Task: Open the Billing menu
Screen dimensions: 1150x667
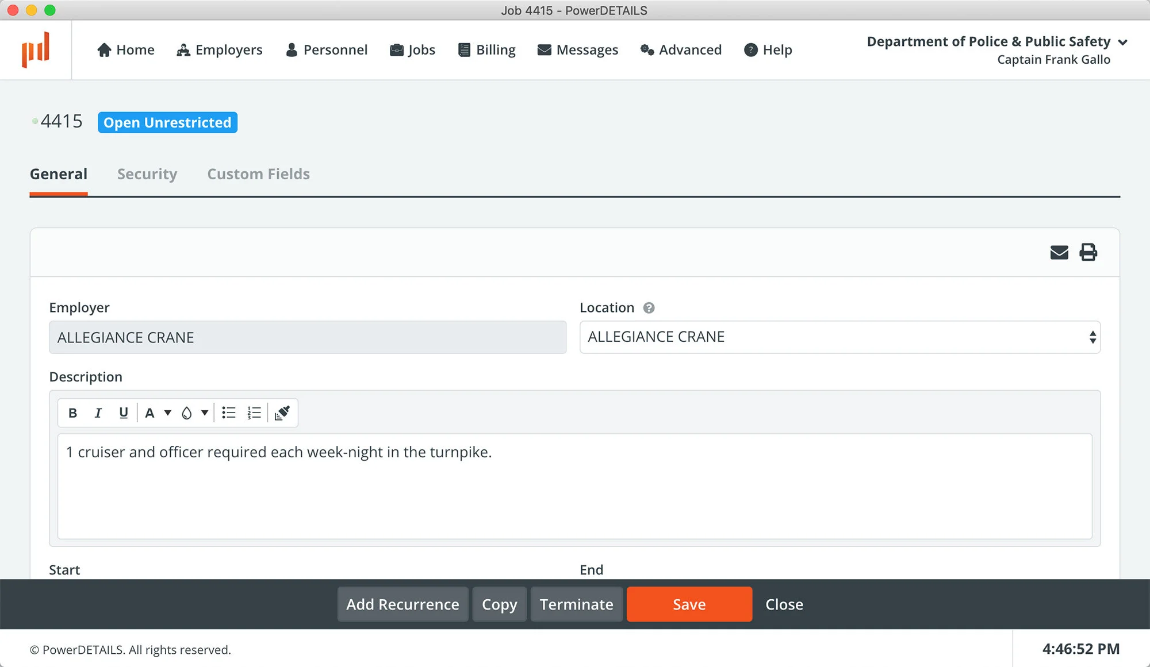Action: [487, 50]
